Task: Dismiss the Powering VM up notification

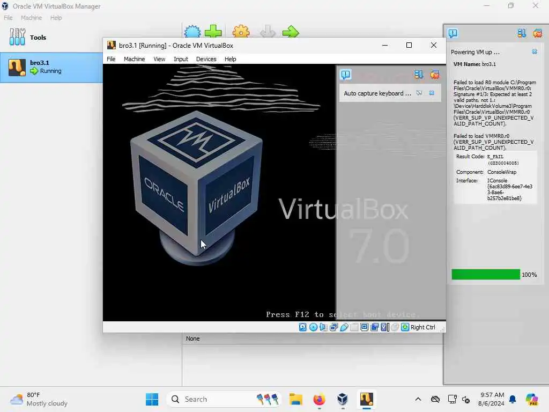Action: pyautogui.click(x=535, y=51)
